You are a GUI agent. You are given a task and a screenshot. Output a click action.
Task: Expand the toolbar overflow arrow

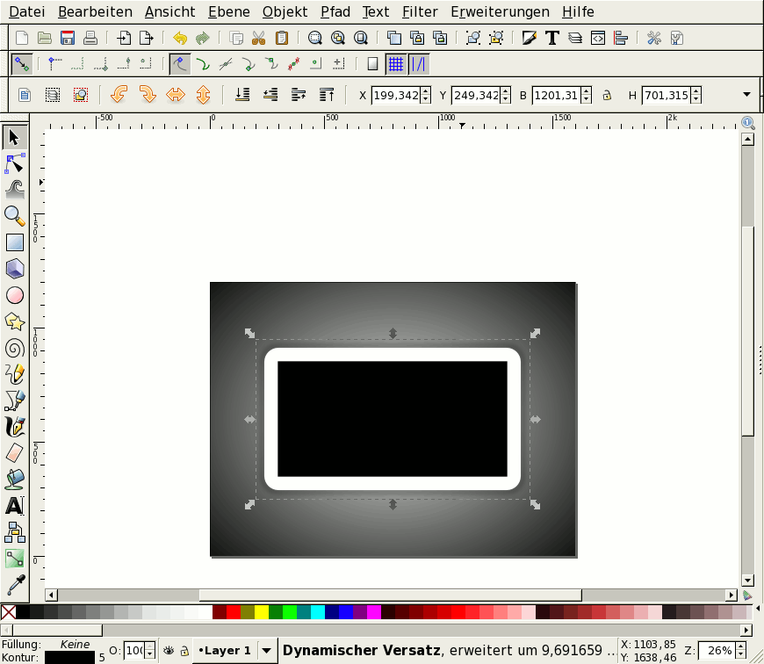coord(747,95)
